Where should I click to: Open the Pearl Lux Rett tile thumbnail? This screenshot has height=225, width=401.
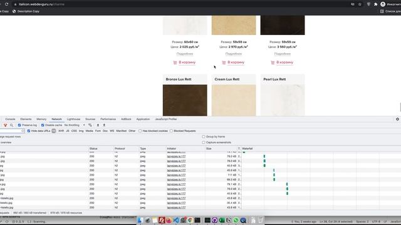coord(283,100)
